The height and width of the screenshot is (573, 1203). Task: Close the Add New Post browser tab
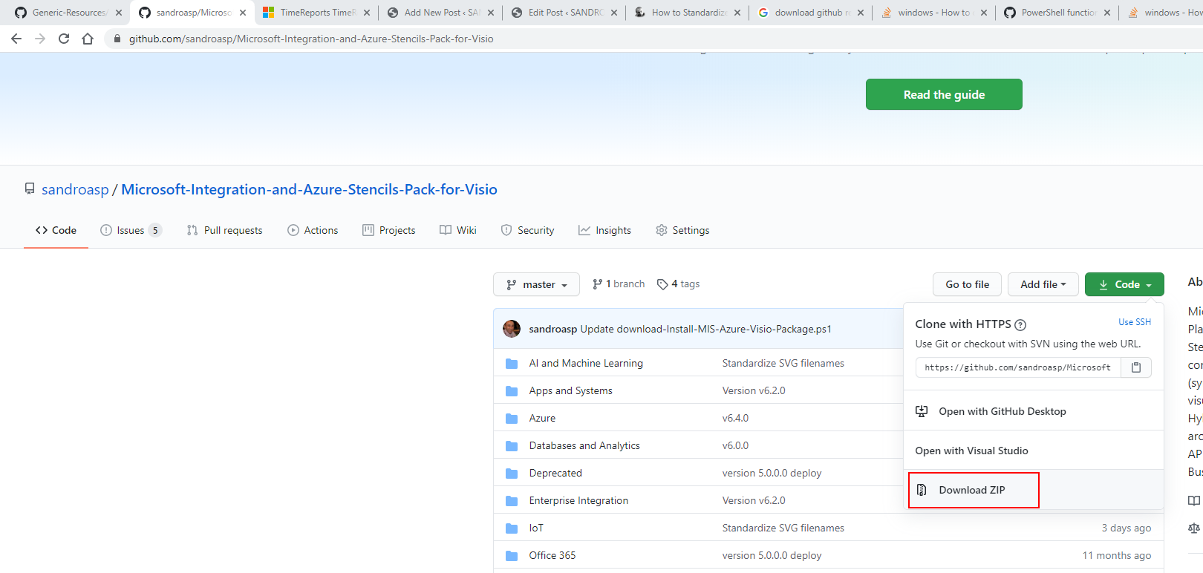pos(491,13)
